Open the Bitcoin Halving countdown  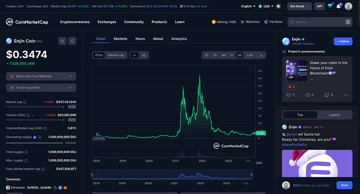click(224, 22)
